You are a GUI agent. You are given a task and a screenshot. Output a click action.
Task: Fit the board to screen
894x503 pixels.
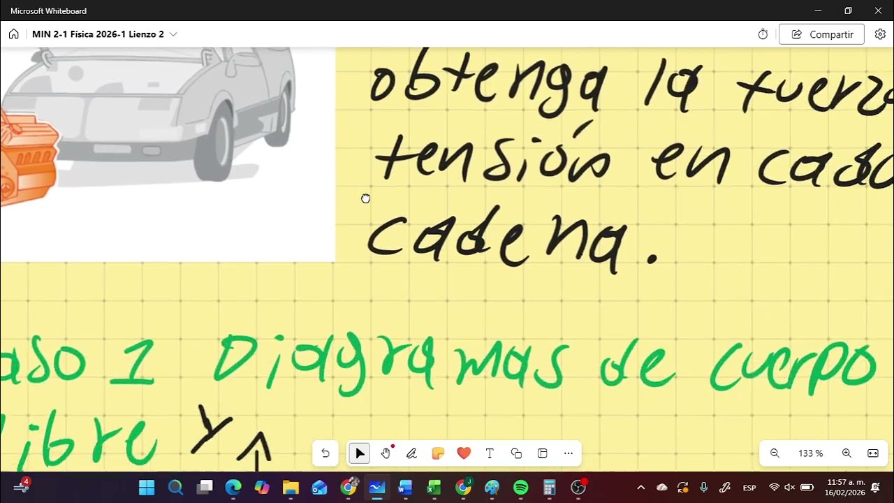[873, 453]
